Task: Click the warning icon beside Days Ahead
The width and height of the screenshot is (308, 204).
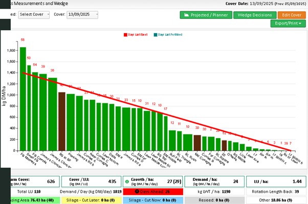Action: click(137, 191)
